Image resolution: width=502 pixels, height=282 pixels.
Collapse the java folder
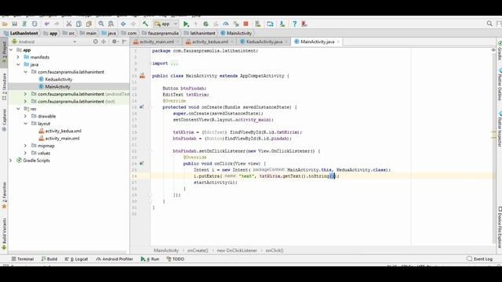[18, 64]
